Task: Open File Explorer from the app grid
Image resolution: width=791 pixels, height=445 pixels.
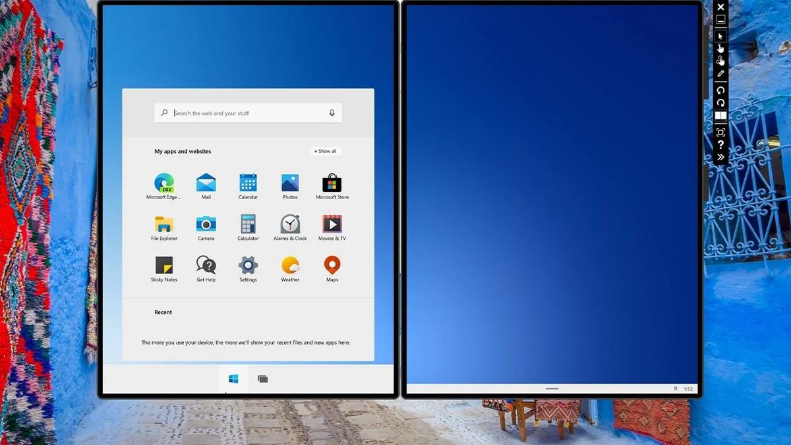Action: coord(163,224)
